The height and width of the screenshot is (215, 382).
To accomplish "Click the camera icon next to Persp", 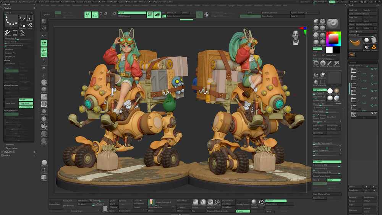I will tap(157, 15).
